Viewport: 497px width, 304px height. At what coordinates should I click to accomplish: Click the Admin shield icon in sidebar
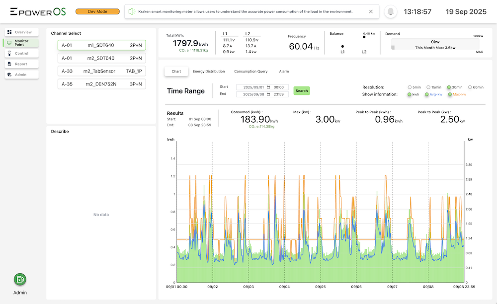pyautogui.click(x=9, y=75)
